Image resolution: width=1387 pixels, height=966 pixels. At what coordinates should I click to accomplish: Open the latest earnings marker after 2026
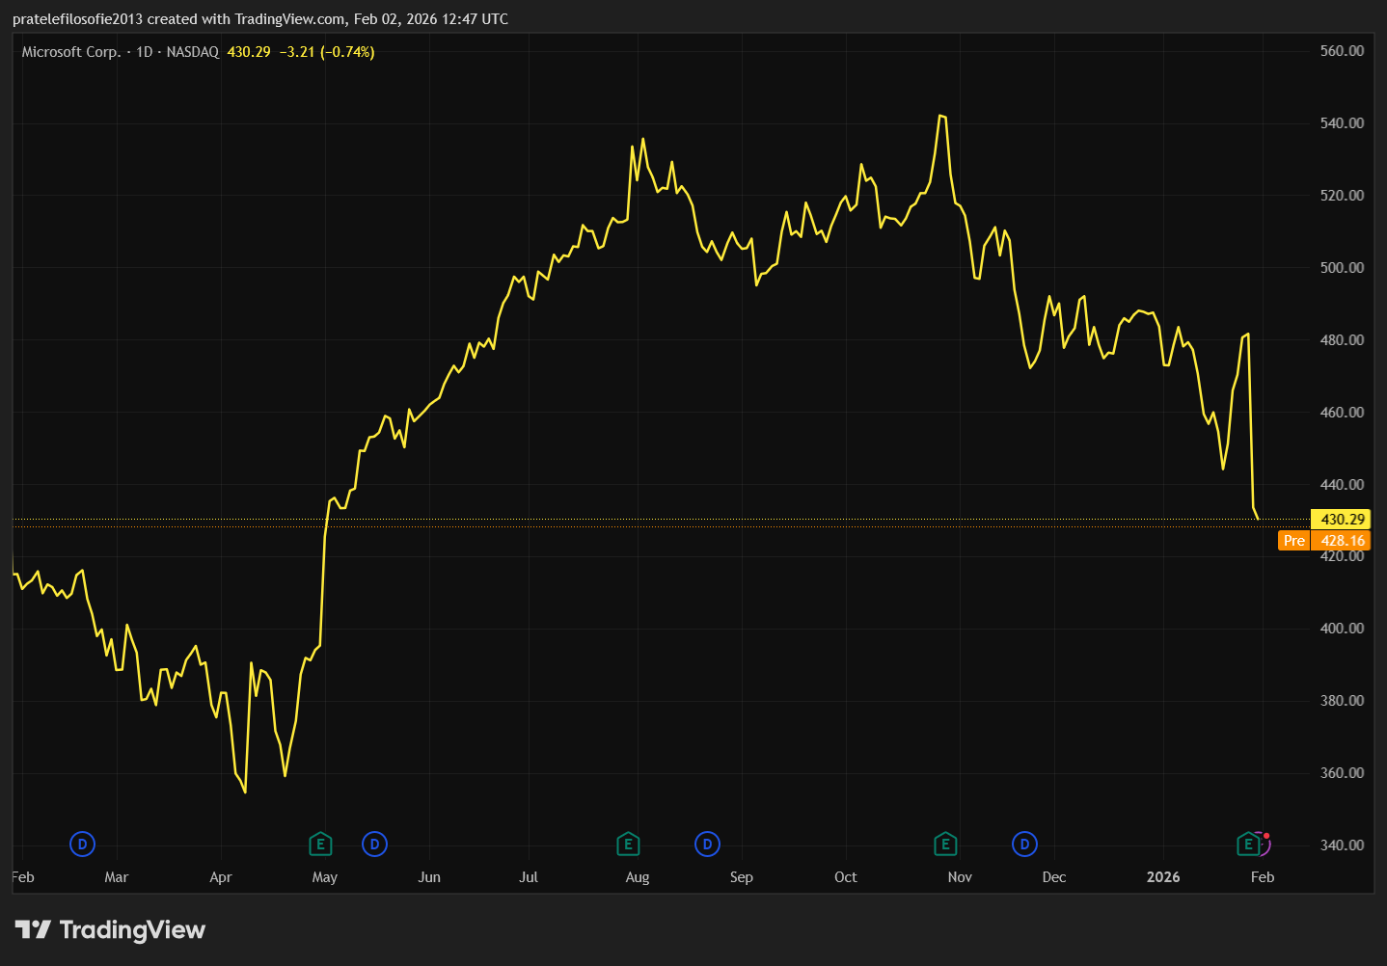[x=1249, y=845]
